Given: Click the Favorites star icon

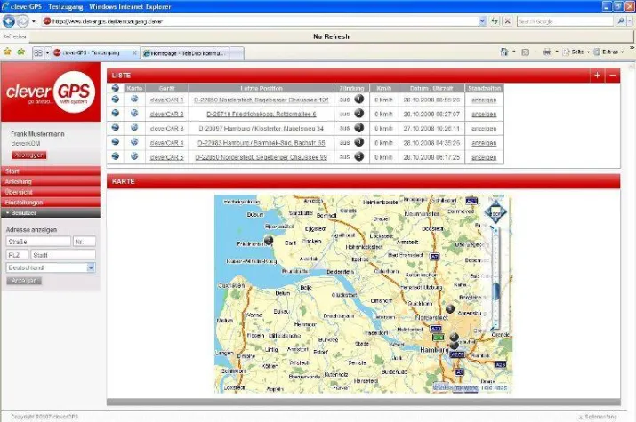Looking at the screenshot, I should click(8, 52).
